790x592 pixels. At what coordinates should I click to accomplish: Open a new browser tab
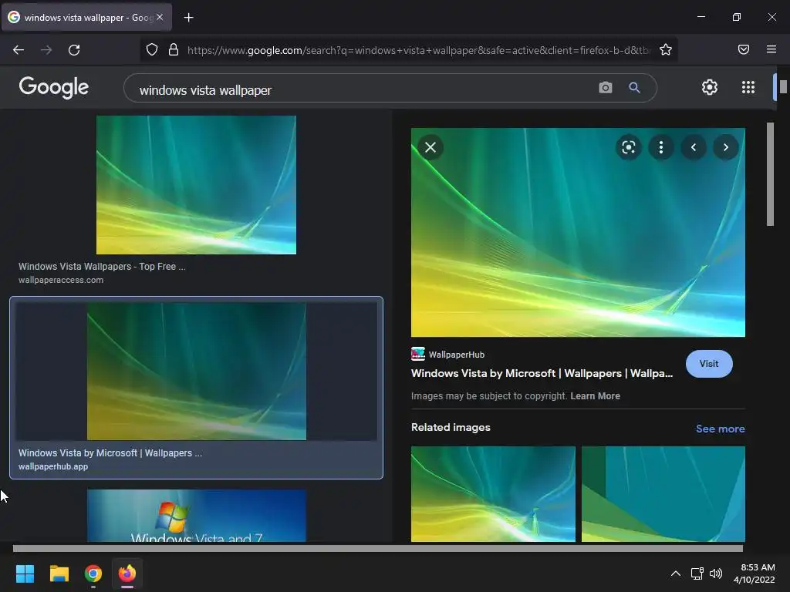[188, 18]
